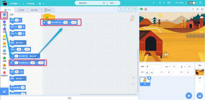
Task: Switch to small stage layout
Action: [192, 9]
